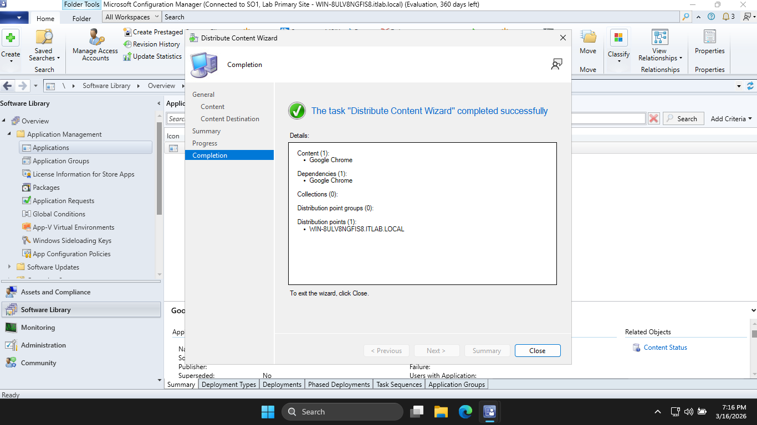Click the ribbon search input field
This screenshot has height=425, width=757.
[421, 17]
